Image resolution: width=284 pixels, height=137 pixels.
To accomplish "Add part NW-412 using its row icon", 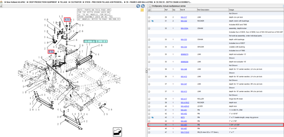I will (x=149, y=77).
